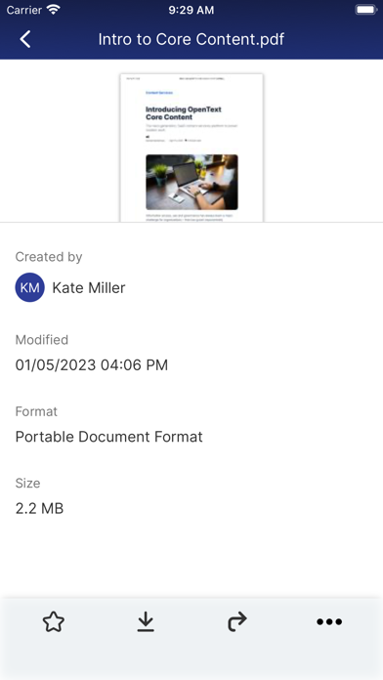
Task: Tap the laptop photo in preview
Action: (x=191, y=182)
